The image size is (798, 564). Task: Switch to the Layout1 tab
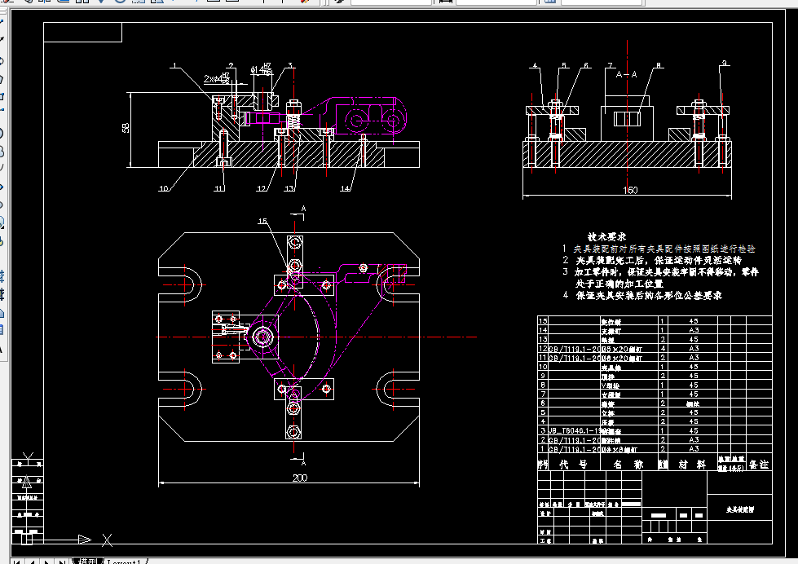click(x=125, y=562)
